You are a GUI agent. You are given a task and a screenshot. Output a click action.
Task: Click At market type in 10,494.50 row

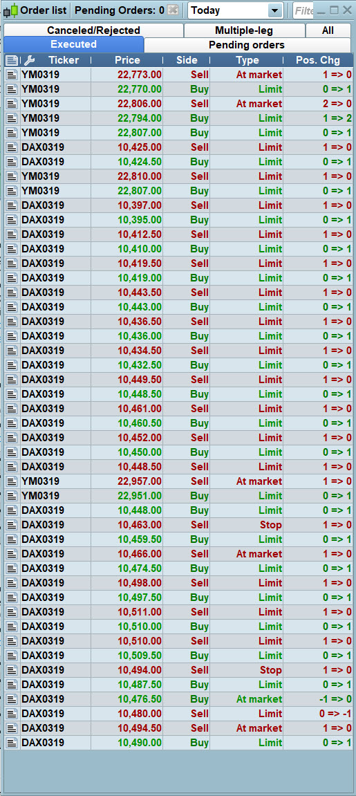pyautogui.click(x=259, y=728)
